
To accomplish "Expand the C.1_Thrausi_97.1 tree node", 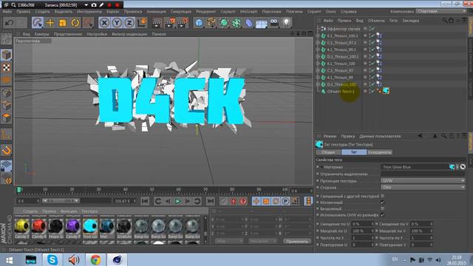I will click(x=318, y=43).
